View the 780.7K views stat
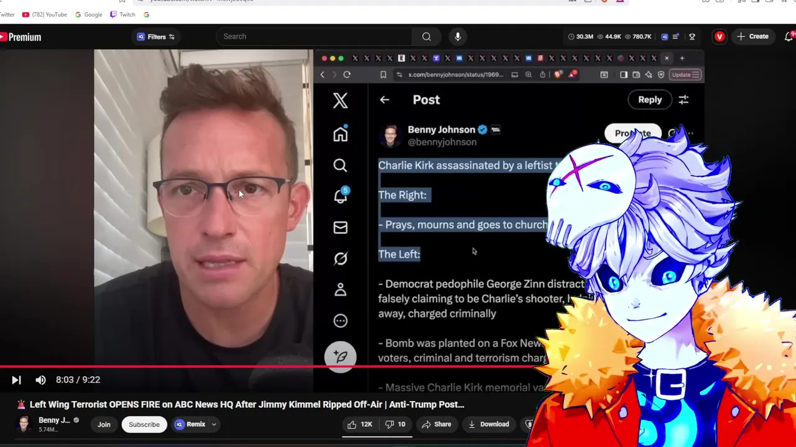 (x=637, y=37)
